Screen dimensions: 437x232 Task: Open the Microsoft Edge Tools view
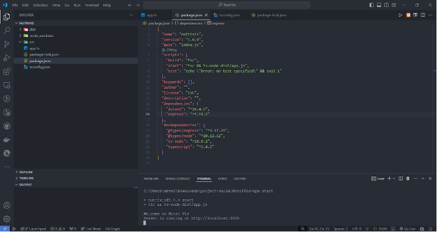coord(7,153)
